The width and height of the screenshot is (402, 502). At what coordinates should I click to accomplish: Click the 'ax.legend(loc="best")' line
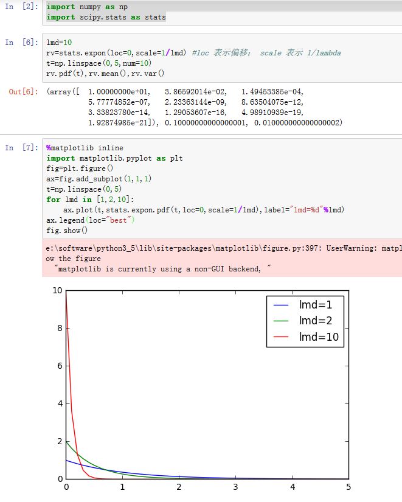tap(90, 220)
